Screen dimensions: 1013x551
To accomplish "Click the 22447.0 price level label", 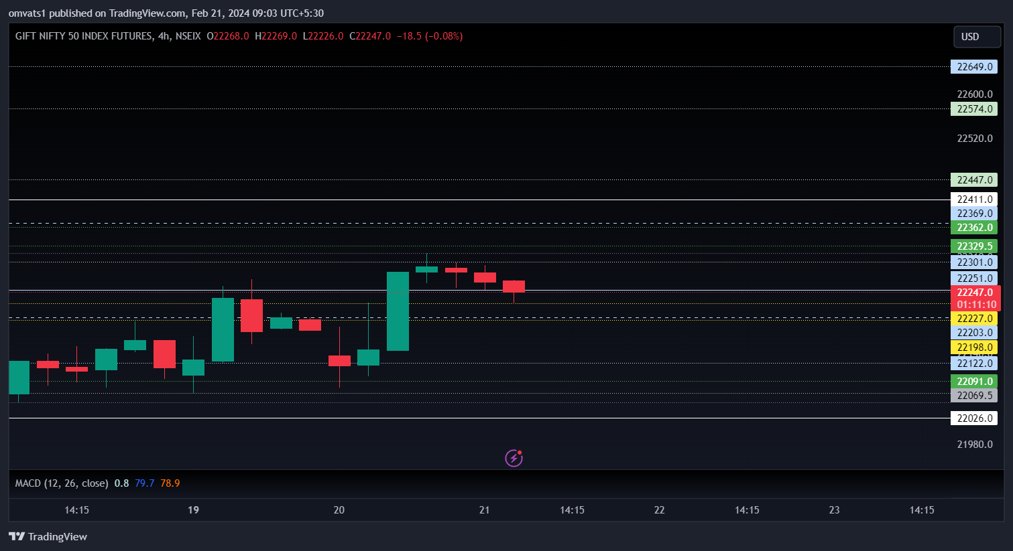I will (974, 180).
